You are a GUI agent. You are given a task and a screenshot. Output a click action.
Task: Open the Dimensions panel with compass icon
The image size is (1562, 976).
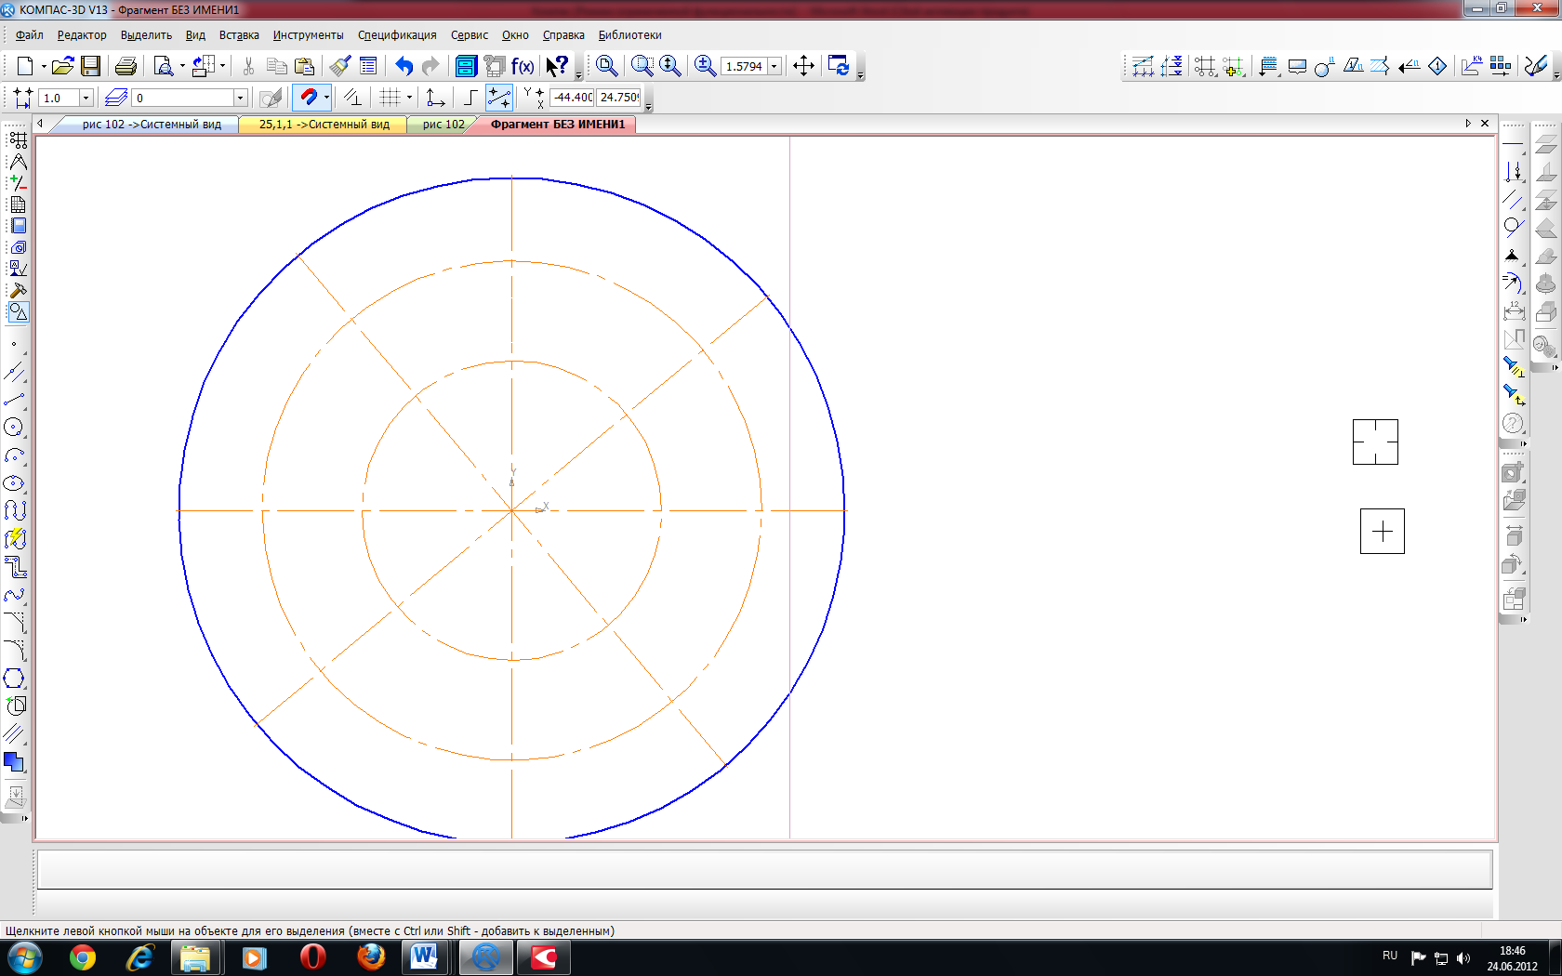click(x=18, y=161)
